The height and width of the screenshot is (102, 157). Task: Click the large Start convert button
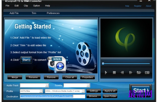point(141,91)
